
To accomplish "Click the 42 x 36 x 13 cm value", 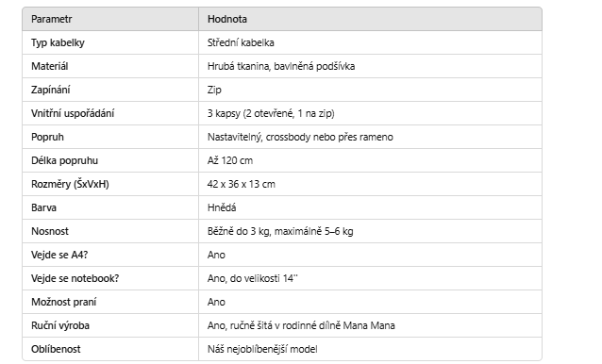I will 242,184.
